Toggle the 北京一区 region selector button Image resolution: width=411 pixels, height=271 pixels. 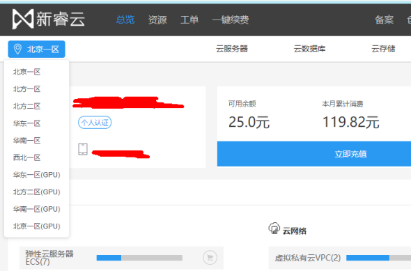click(x=36, y=49)
